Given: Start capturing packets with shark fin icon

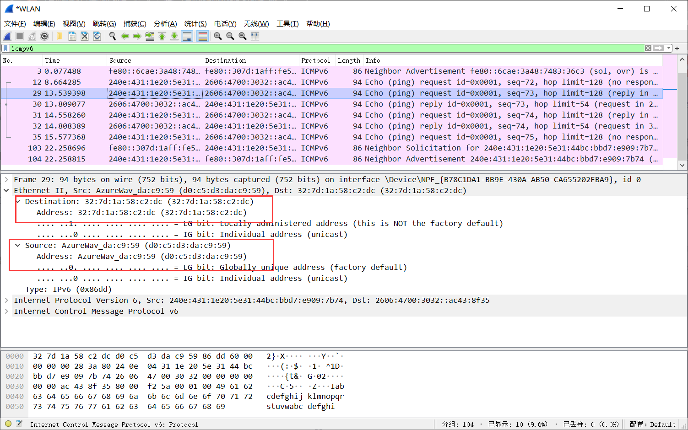Looking at the screenshot, I should coord(7,36).
